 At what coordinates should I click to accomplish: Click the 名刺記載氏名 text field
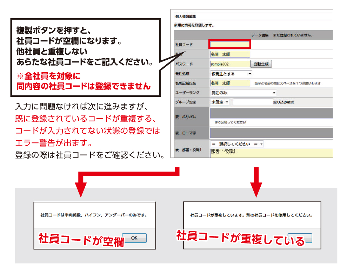pyautogui.click(x=229, y=83)
